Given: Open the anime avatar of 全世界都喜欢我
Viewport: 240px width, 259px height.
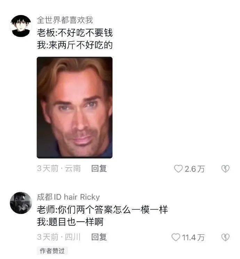Looking at the screenshot, I should [x=21, y=26].
